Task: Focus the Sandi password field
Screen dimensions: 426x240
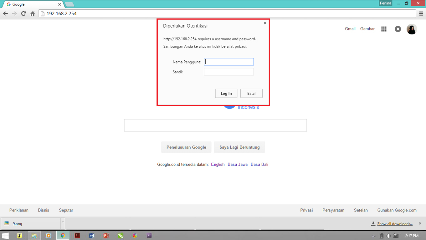Action: pyautogui.click(x=229, y=72)
